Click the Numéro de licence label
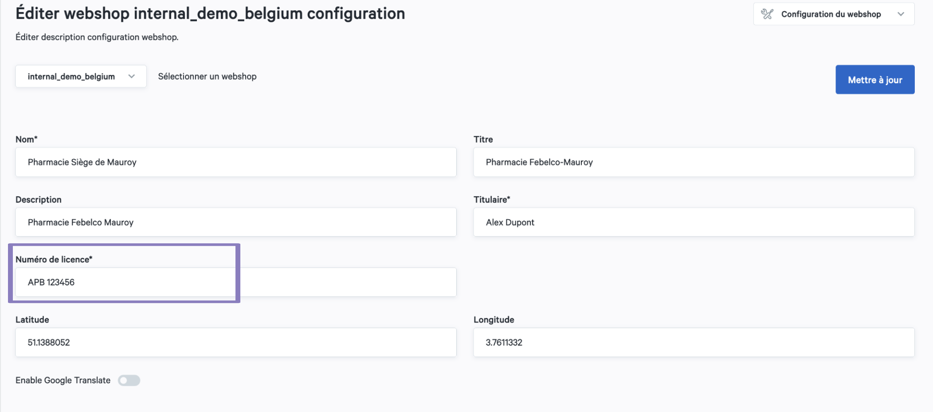 (54, 260)
